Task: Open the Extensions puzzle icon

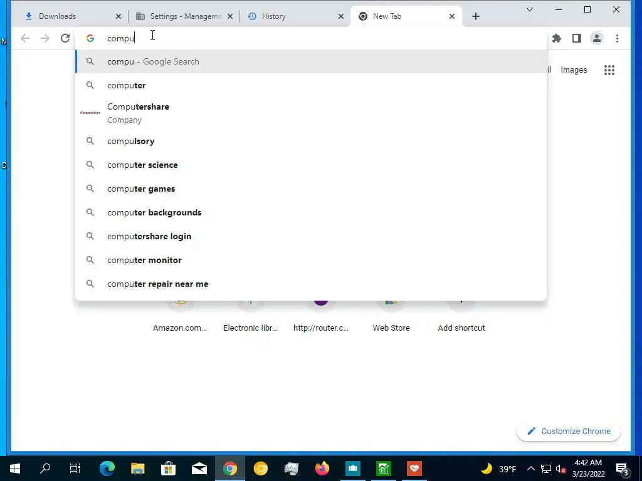Action: (x=557, y=38)
